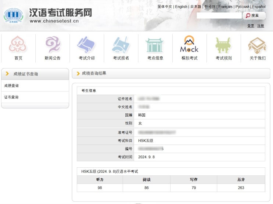
Task: Open the Mock 模拟考试 icon
Action: click(x=189, y=44)
